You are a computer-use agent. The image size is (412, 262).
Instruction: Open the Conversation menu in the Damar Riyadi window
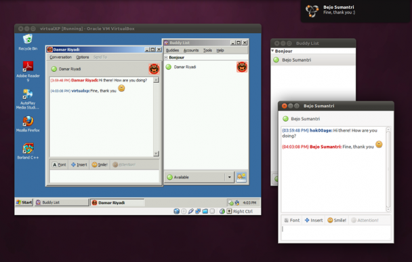pos(60,57)
